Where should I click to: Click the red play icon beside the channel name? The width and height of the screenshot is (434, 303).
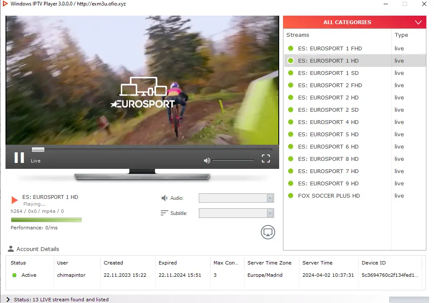[14, 200]
